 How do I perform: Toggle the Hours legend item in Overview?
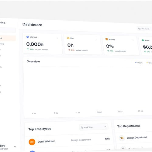coord(139,63)
